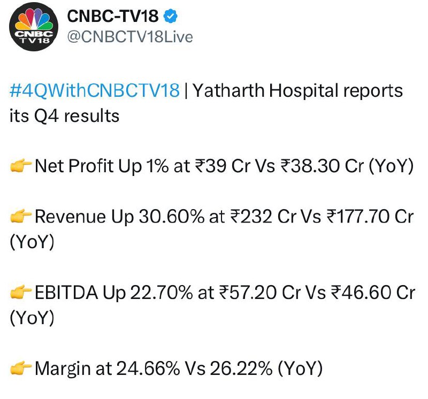Click the Revenue Up 30.60% line
Screen dimensions: 428x399
212,229
